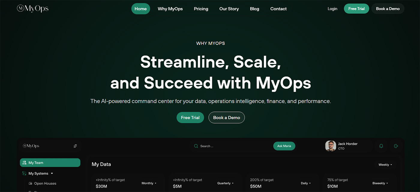The height and width of the screenshot is (192, 420).
Task: Click the $30M value
Action: tap(101, 186)
